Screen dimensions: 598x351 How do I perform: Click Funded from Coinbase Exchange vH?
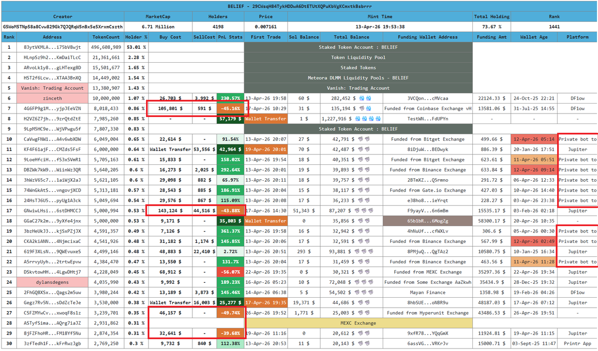[x=428, y=109]
